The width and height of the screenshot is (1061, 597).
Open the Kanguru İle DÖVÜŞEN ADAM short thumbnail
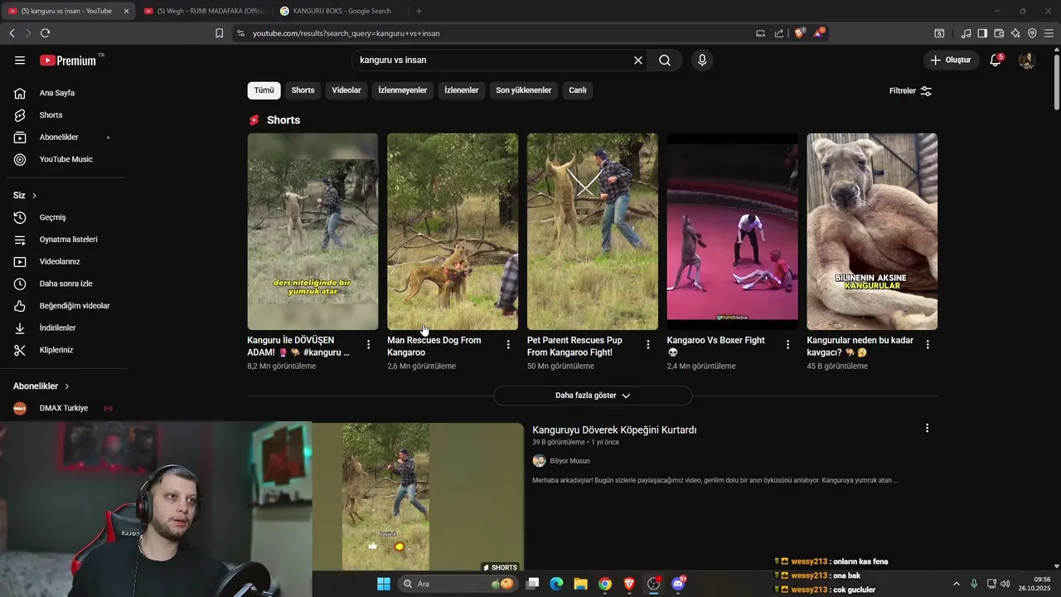(x=312, y=231)
